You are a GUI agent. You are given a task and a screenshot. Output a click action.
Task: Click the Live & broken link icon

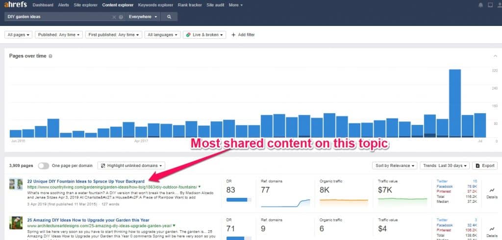188,35
